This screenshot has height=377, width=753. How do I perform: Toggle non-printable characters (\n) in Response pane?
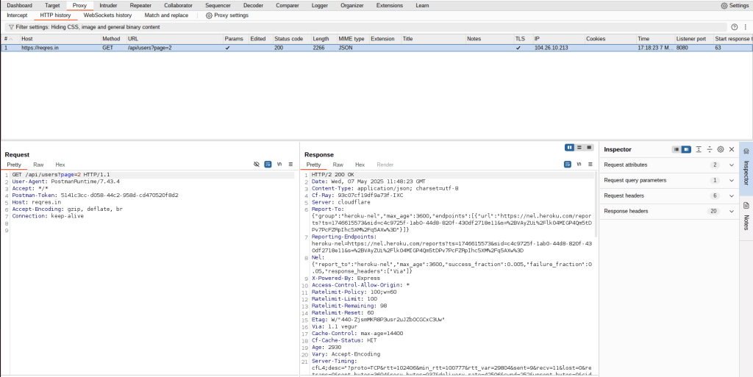tap(579, 165)
